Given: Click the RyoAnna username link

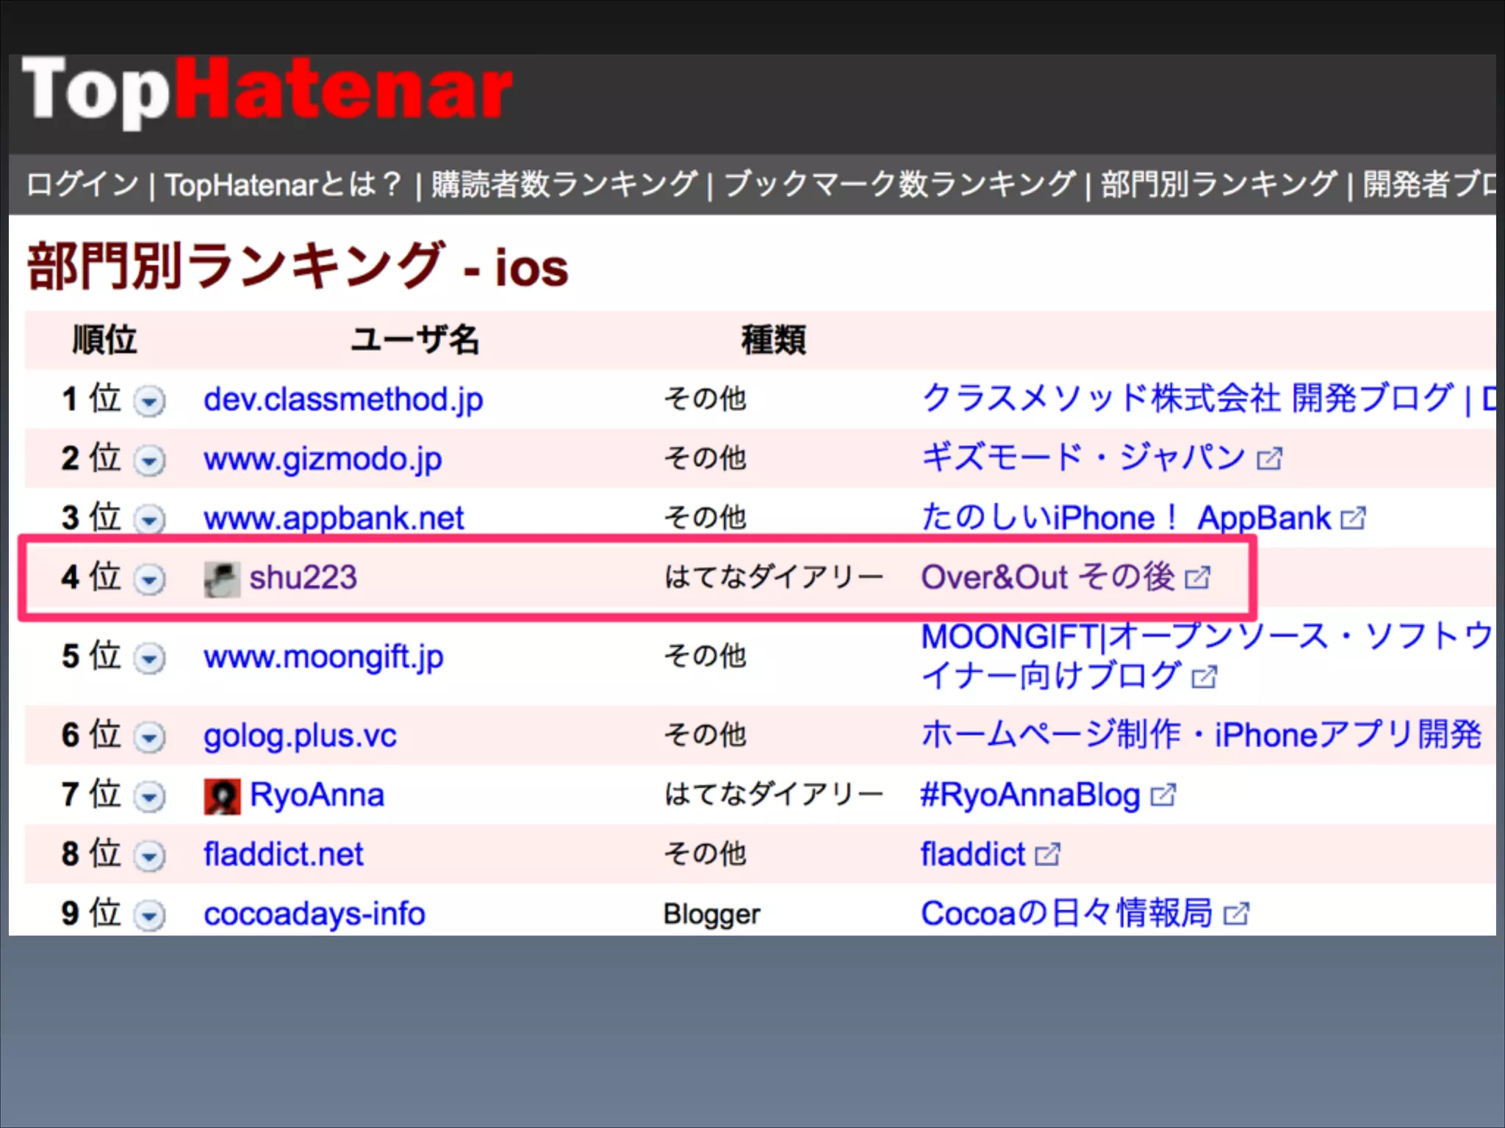Looking at the screenshot, I should [317, 795].
